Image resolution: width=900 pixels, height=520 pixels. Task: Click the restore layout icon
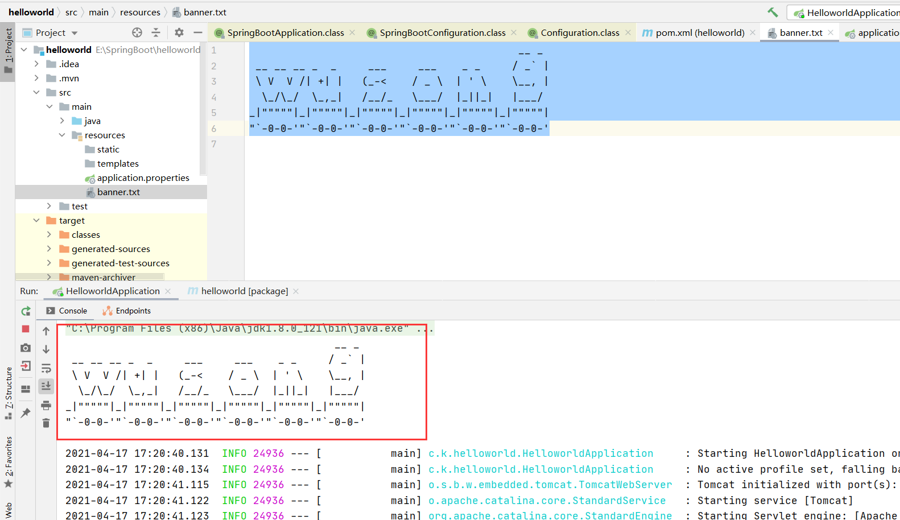(26, 389)
